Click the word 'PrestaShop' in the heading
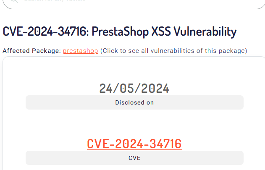The width and height of the screenshot is (265, 170). [120, 31]
